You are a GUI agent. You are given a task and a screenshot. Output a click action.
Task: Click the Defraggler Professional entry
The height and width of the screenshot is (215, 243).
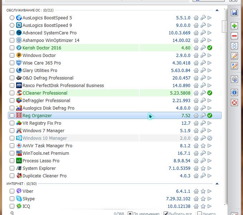click(x=46, y=101)
